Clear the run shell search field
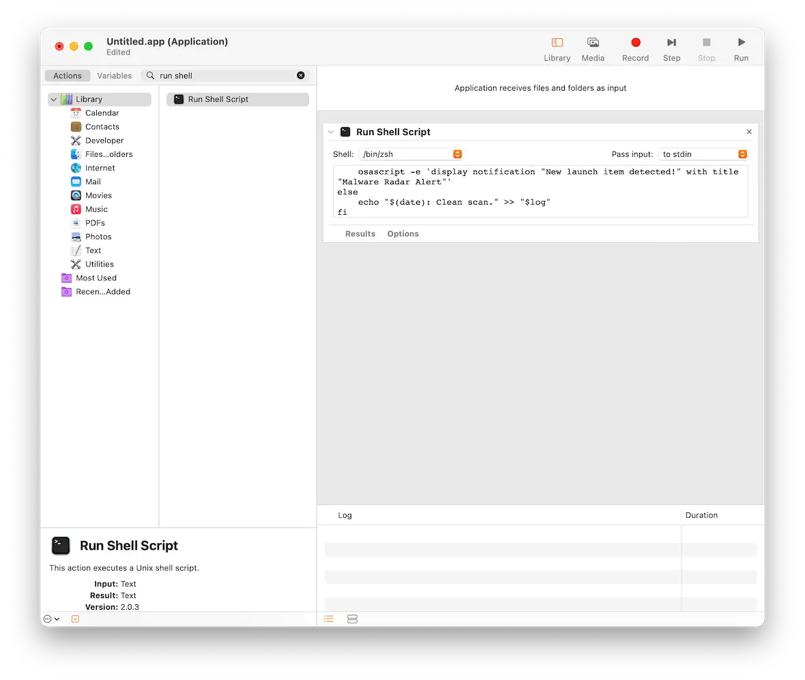This screenshot has height=680, width=805. click(301, 76)
